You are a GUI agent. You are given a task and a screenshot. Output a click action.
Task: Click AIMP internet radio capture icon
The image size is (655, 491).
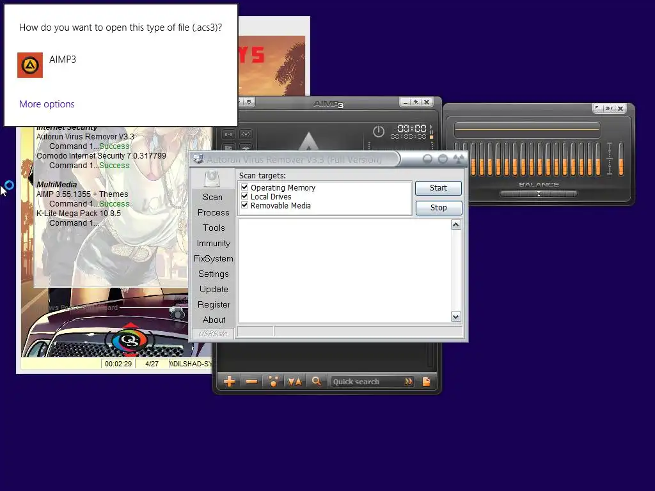tap(246, 134)
